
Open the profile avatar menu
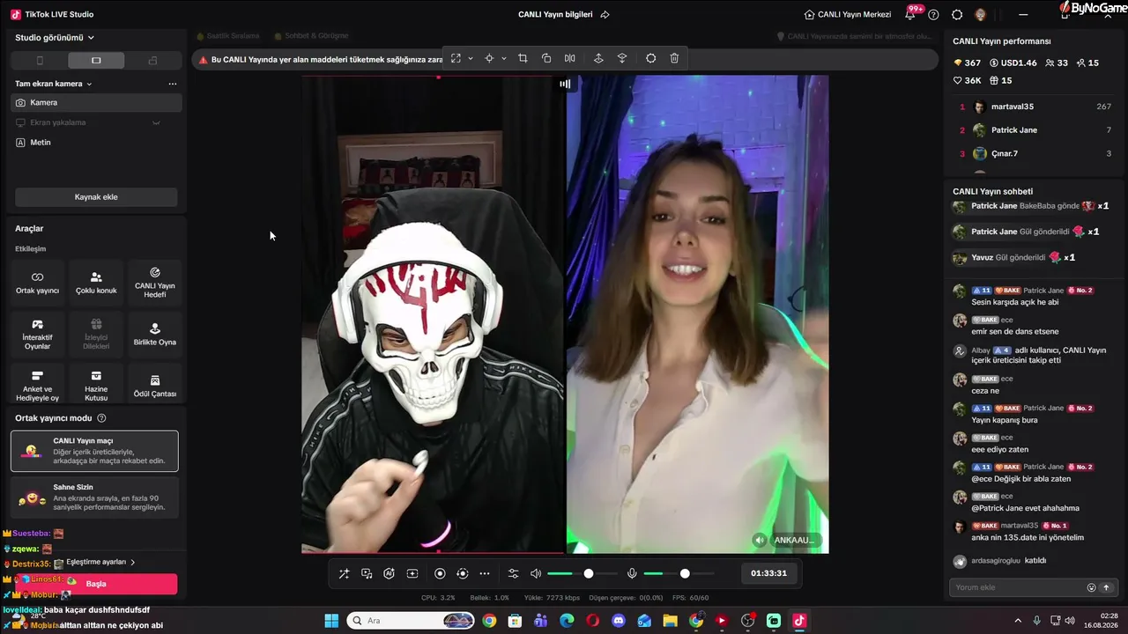(x=981, y=14)
